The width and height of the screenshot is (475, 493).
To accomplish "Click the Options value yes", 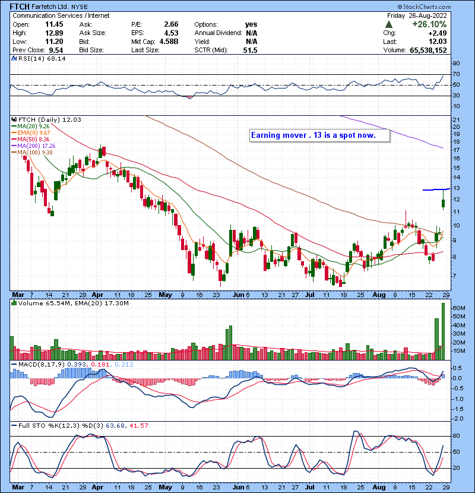I will click(x=251, y=24).
